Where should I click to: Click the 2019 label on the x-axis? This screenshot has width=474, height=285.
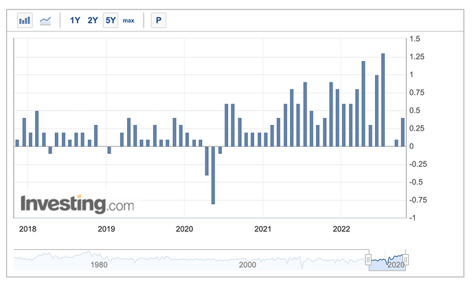[x=105, y=229]
